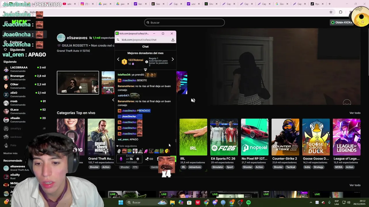Click the purple microphone icon in chat input
Image resolution: width=369 pixels, height=207 pixels.
(121, 159)
